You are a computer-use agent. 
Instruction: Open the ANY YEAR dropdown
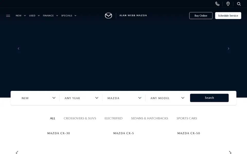(81, 98)
